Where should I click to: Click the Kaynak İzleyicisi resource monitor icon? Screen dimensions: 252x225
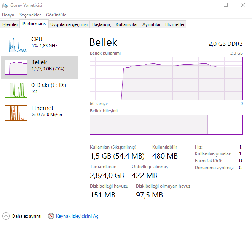(x=51, y=216)
